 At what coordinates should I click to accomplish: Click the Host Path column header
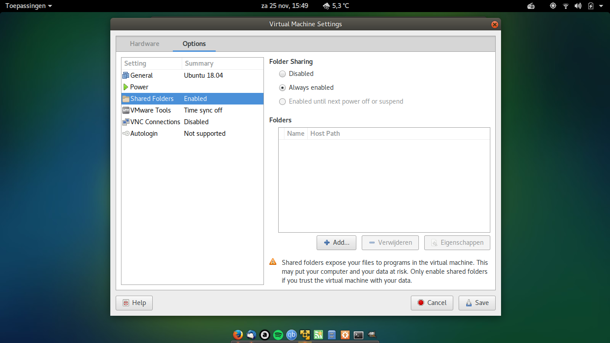tap(398, 134)
